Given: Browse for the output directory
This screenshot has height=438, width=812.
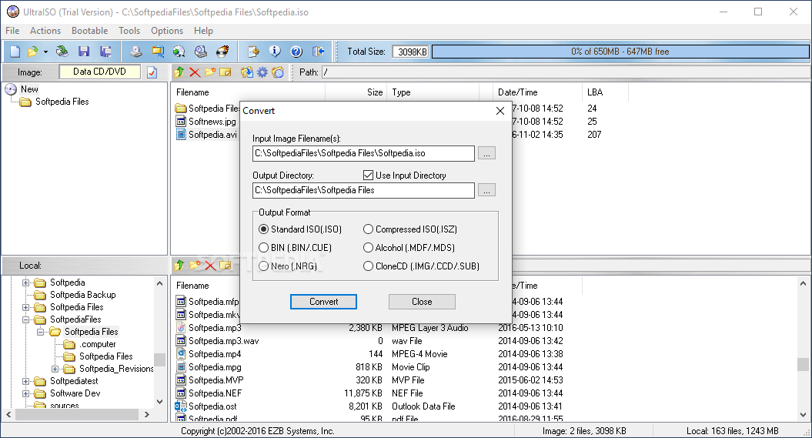Looking at the screenshot, I should 486,190.
